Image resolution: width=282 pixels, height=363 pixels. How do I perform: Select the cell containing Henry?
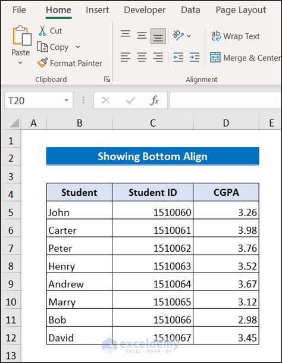[x=79, y=264]
